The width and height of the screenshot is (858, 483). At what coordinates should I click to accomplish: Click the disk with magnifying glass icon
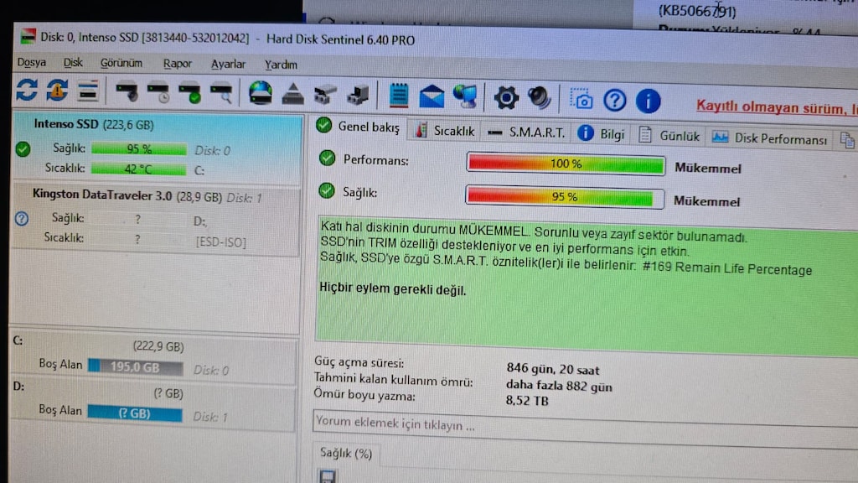point(221,93)
